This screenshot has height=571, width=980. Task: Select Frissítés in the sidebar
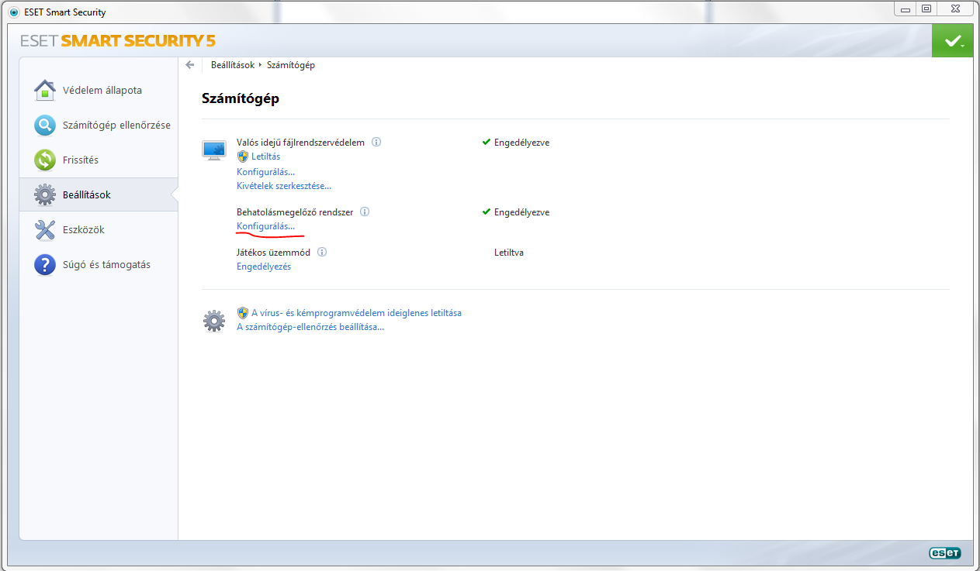point(99,160)
